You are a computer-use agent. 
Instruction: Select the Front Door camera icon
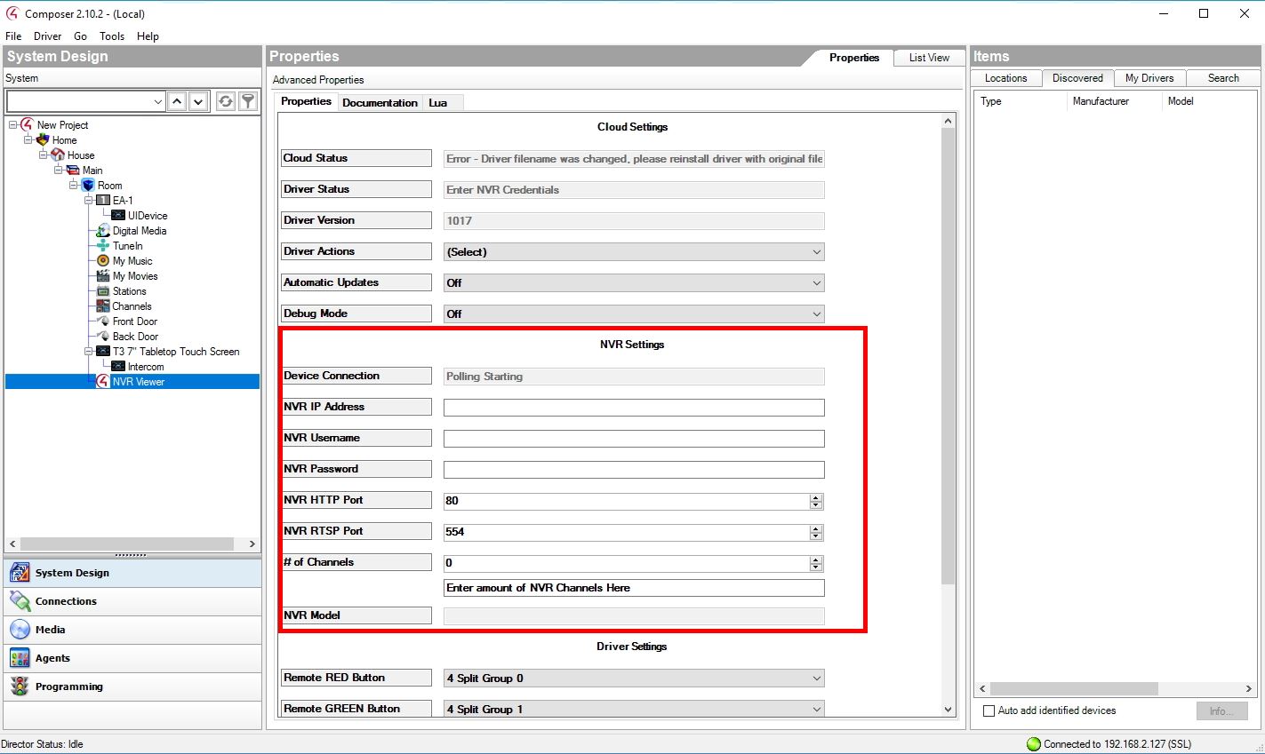pos(103,321)
